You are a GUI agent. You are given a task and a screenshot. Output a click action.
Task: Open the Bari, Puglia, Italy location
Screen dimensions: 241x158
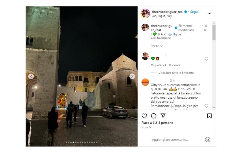pyautogui.click(x=162, y=16)
